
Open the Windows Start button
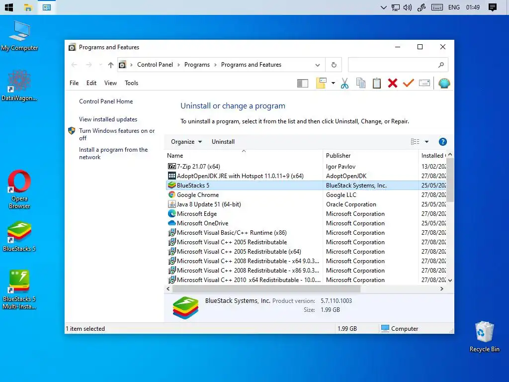[9, 7]
